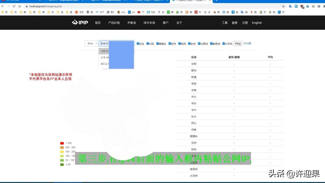Select the 144.52 autocomplete suggestion
Screen dimensions: 325x183
tap(116, 51)
